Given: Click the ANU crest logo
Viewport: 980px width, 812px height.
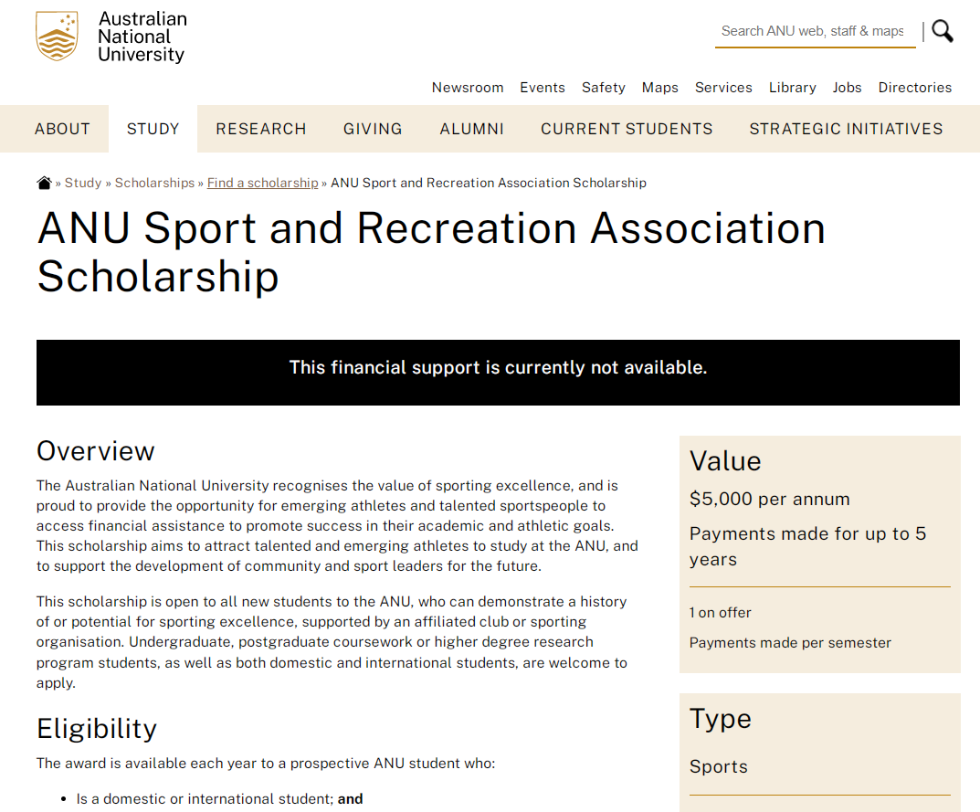Looking at the screenshot, I should point(57,37).
